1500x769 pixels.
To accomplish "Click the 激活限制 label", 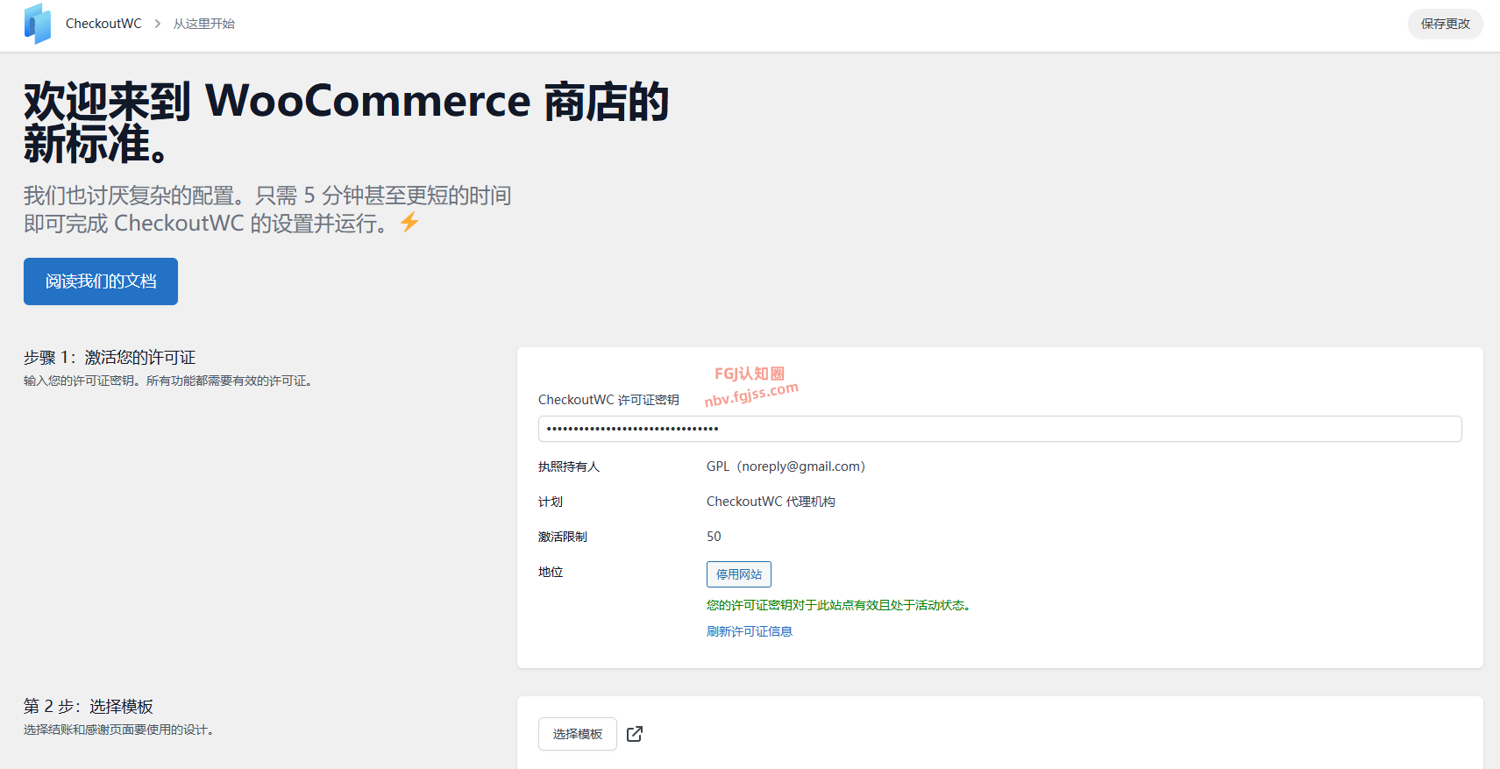I will point(563,537).
